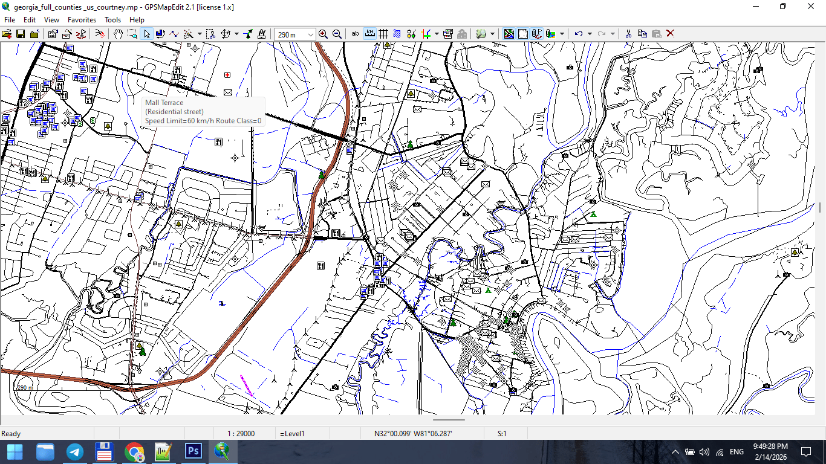
Task: Select the Pan tool in the toolbar
Action: click(119, 34)
